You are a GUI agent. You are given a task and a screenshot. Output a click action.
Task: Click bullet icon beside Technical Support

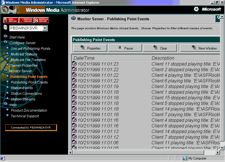pyautogui.click(x=8, y=115)
